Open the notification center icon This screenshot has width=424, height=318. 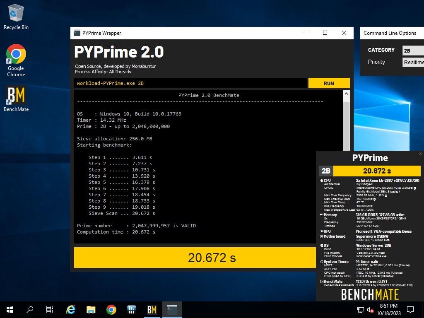pyautogui.click(x=410, y=310)
